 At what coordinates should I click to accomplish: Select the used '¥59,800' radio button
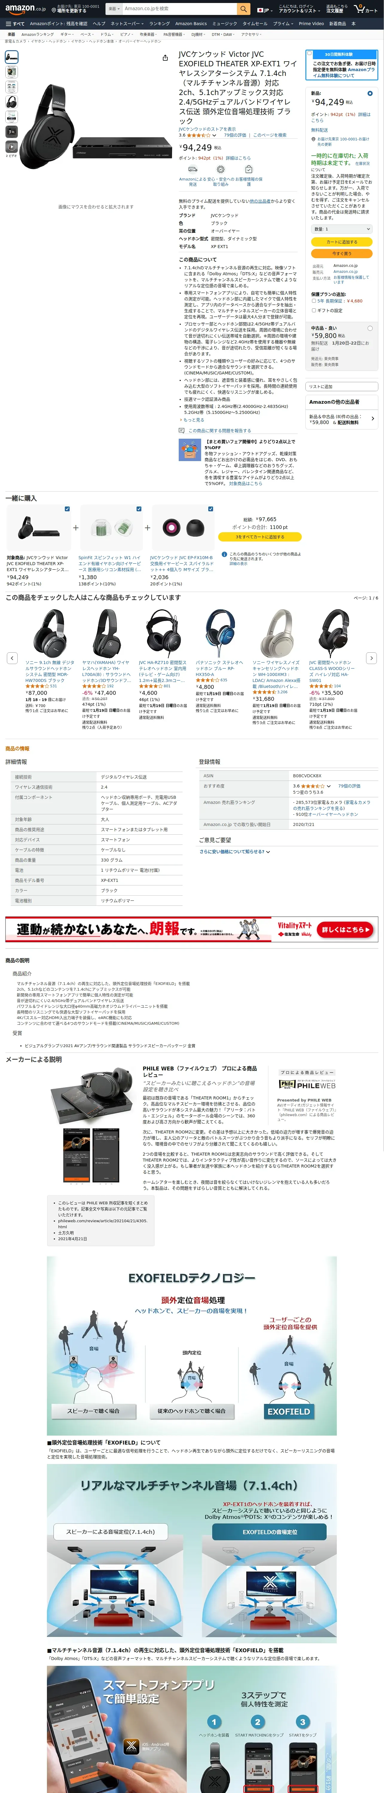369,328
